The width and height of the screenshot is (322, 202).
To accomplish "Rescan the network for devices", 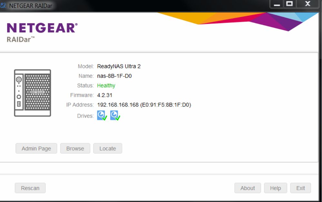I will pos(30,188).
